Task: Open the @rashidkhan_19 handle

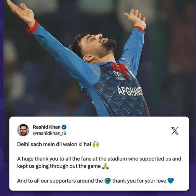Action: coord(50,134)
